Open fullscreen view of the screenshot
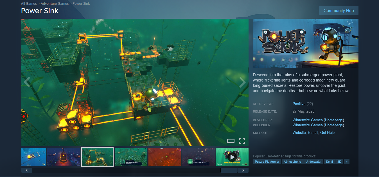 click(242, 141)
